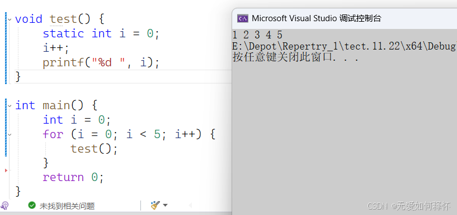Click the code cleanup broom icon
Image resolution: width=457 pixels, height=215 pixels.
tap(155, 206)
